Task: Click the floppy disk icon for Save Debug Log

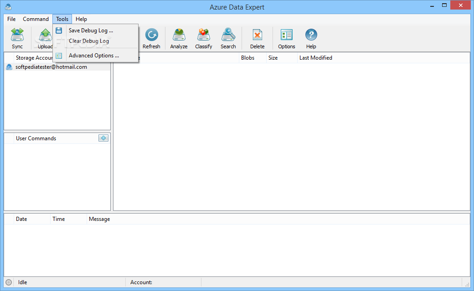Action: click(59, 30)
